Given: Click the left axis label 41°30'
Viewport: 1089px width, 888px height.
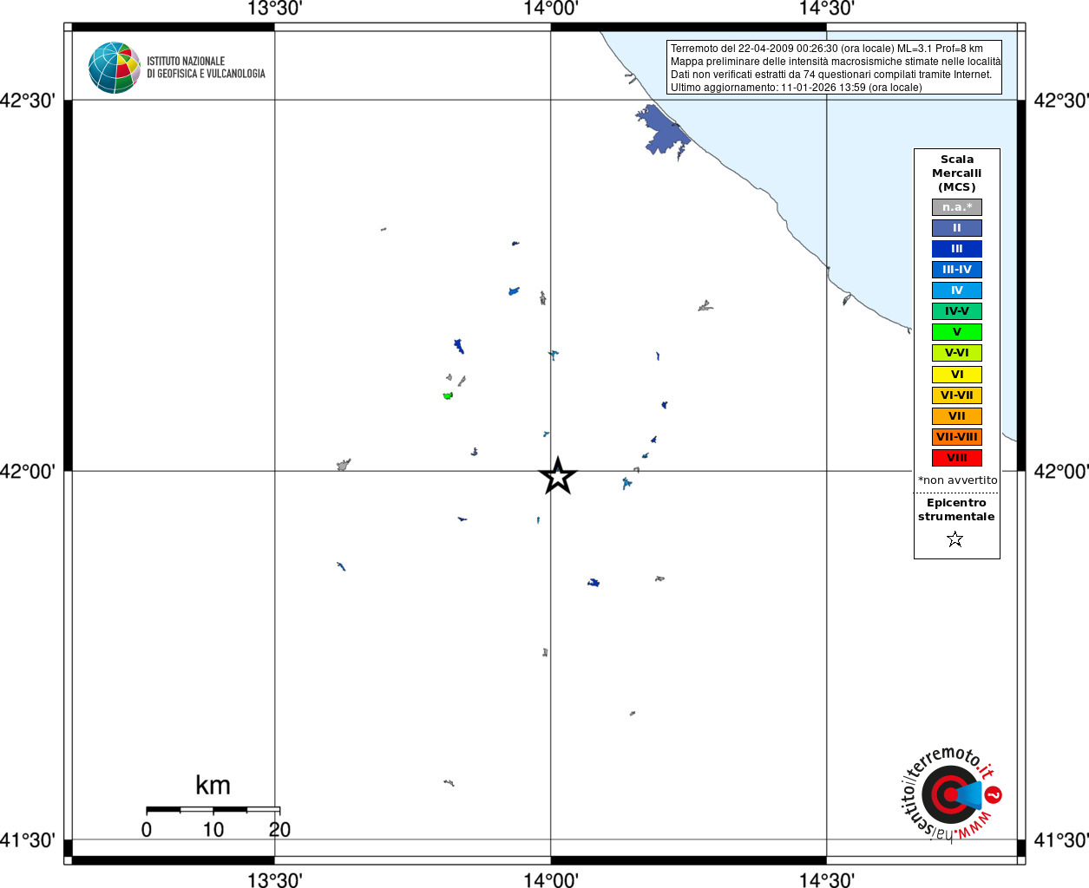Looking at the screenshot, I should [x=28, y=840].
